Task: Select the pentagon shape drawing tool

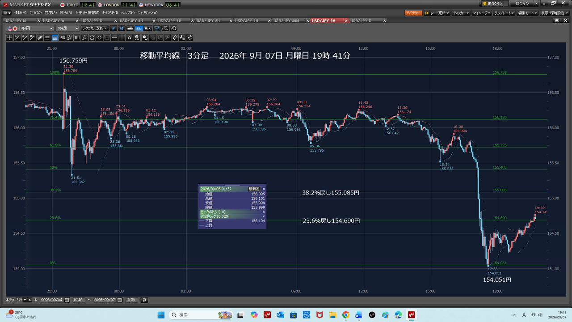Action: [x=92, y=38]
